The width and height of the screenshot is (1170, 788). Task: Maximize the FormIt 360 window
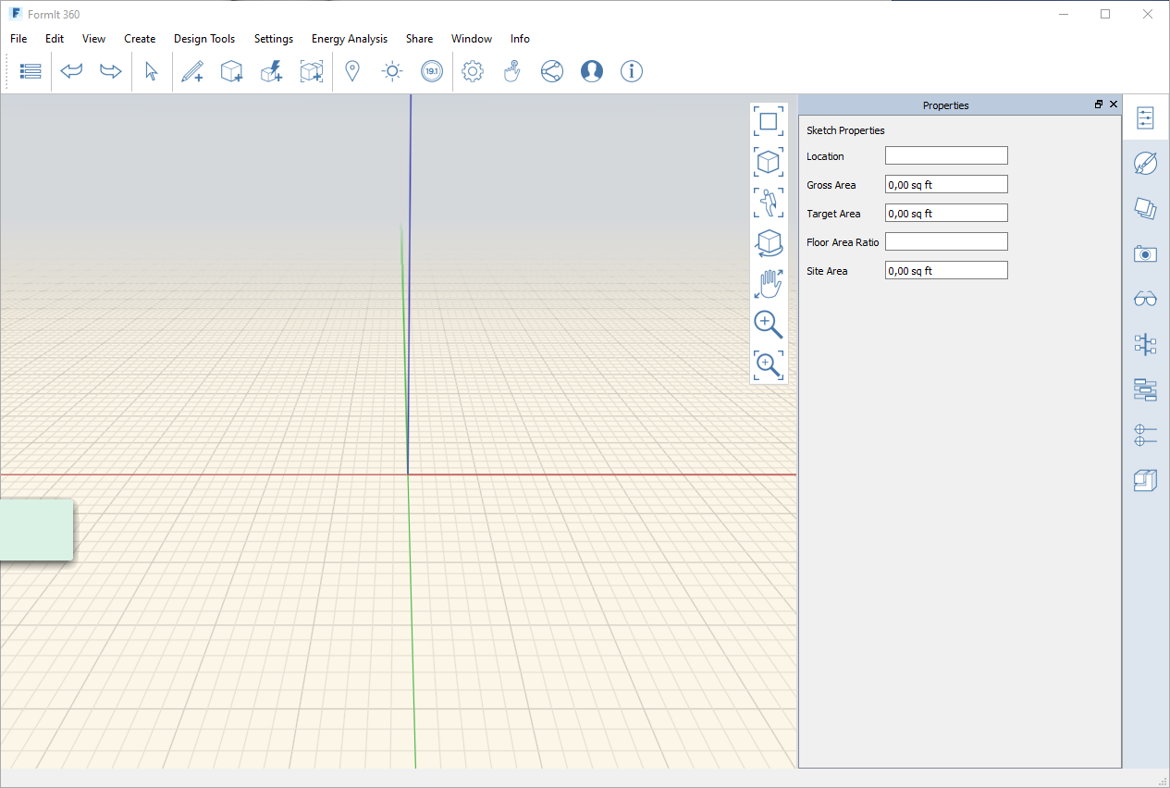coord(1105,14)
